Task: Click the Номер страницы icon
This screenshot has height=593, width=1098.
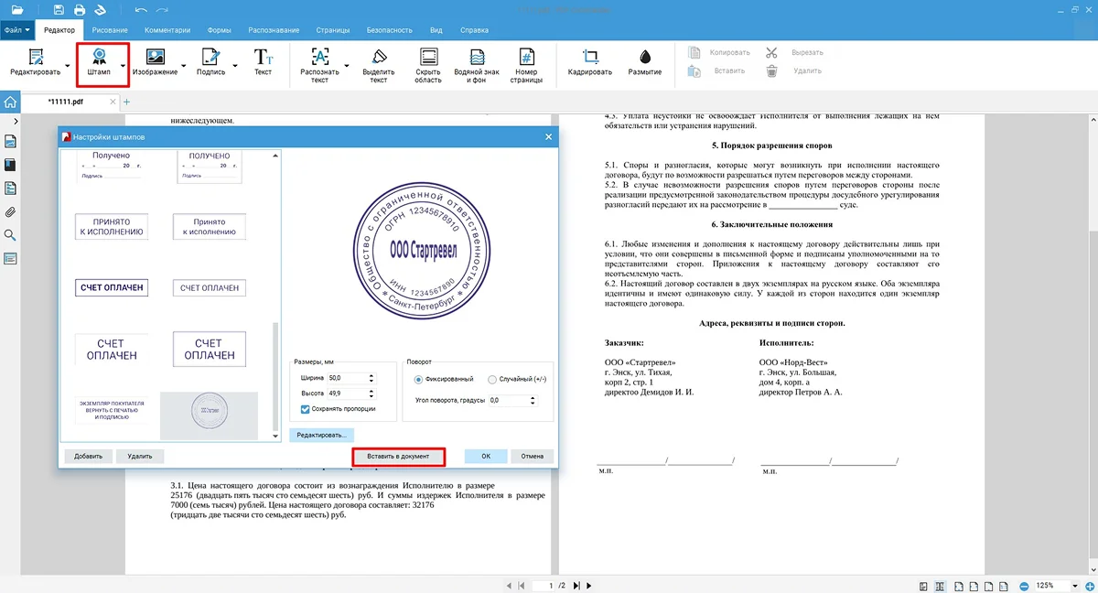Action: point(526,63)
